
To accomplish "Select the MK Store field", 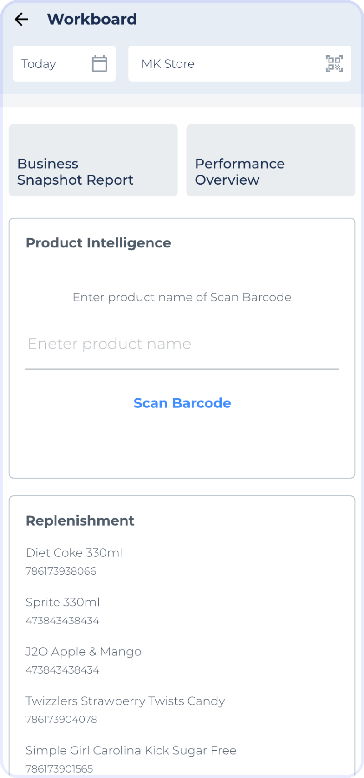I will tap(240, 63).
